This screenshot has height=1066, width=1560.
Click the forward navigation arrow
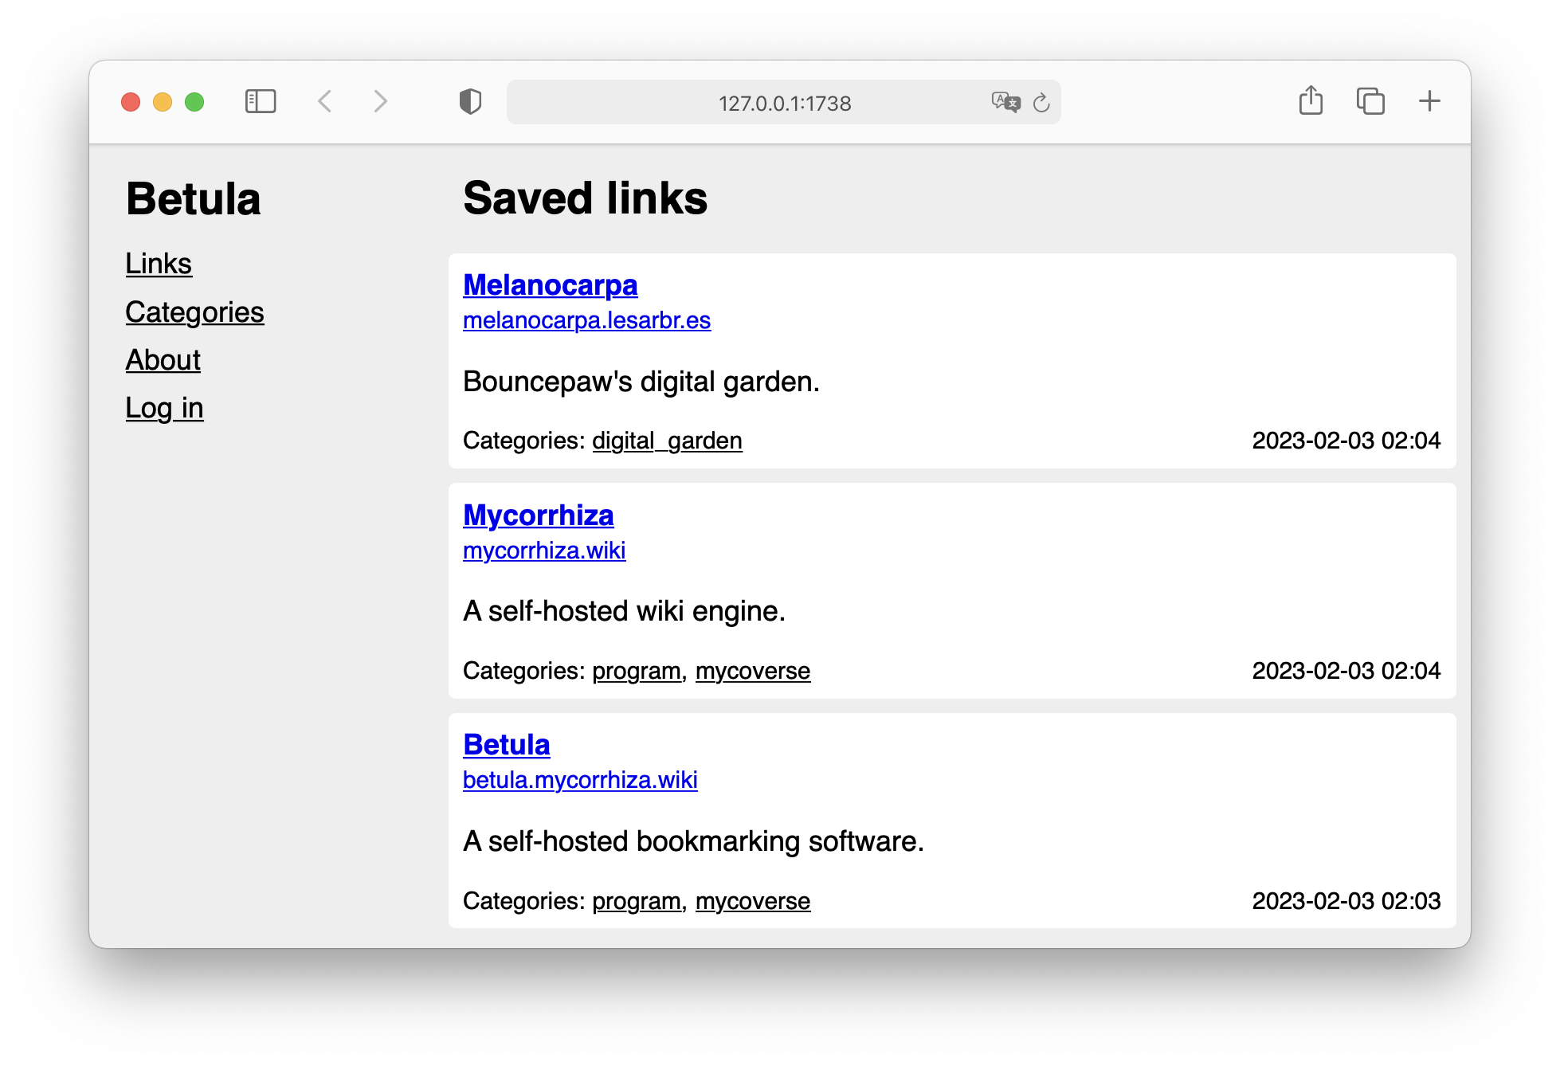pyautogui.click(x=381, y=102)
